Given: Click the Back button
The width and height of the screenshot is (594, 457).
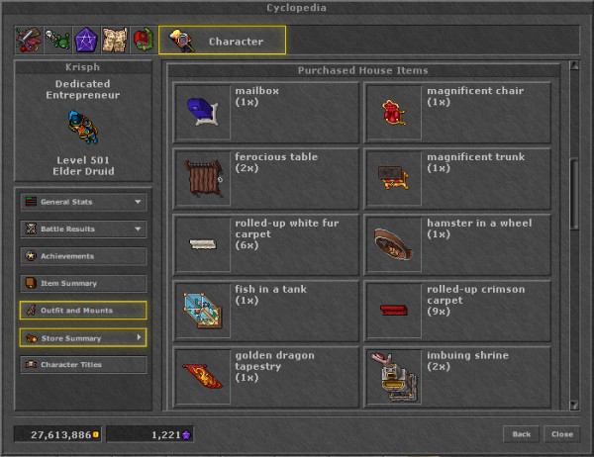Looking at the screenshot, I should (x=522, y=434).
